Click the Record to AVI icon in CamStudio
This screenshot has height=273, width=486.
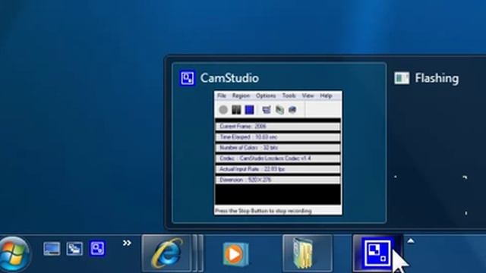pyautogui.click(x=279, y=109)
